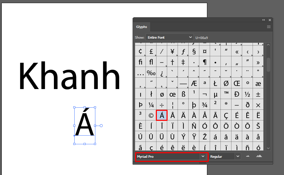Choose the trademark ™ glyph
The width and height of the screenshot is (284, 175).
coord(226,94)
